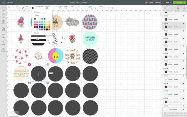The width and height of the screenshot is (187, 117).
Task: Collapse the beige-swatch Circle layer arrow
Action: pos(163,76)
